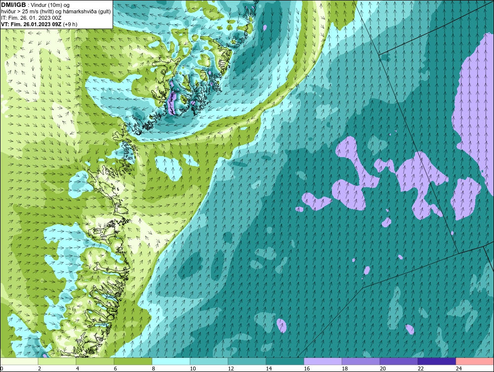
Task: Click the 2–4 m/s light green legend swatch
Action: [x=57, y=361]
